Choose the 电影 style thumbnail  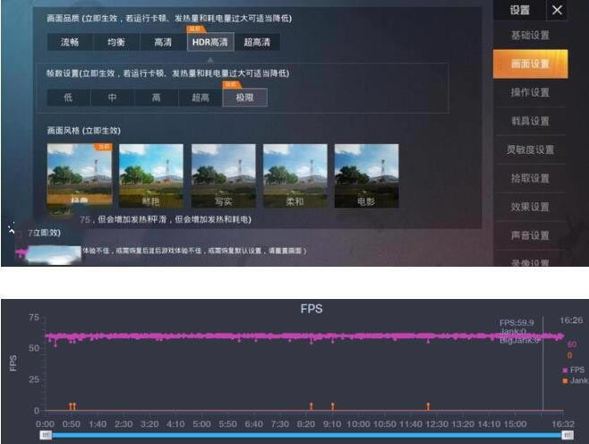367,175
